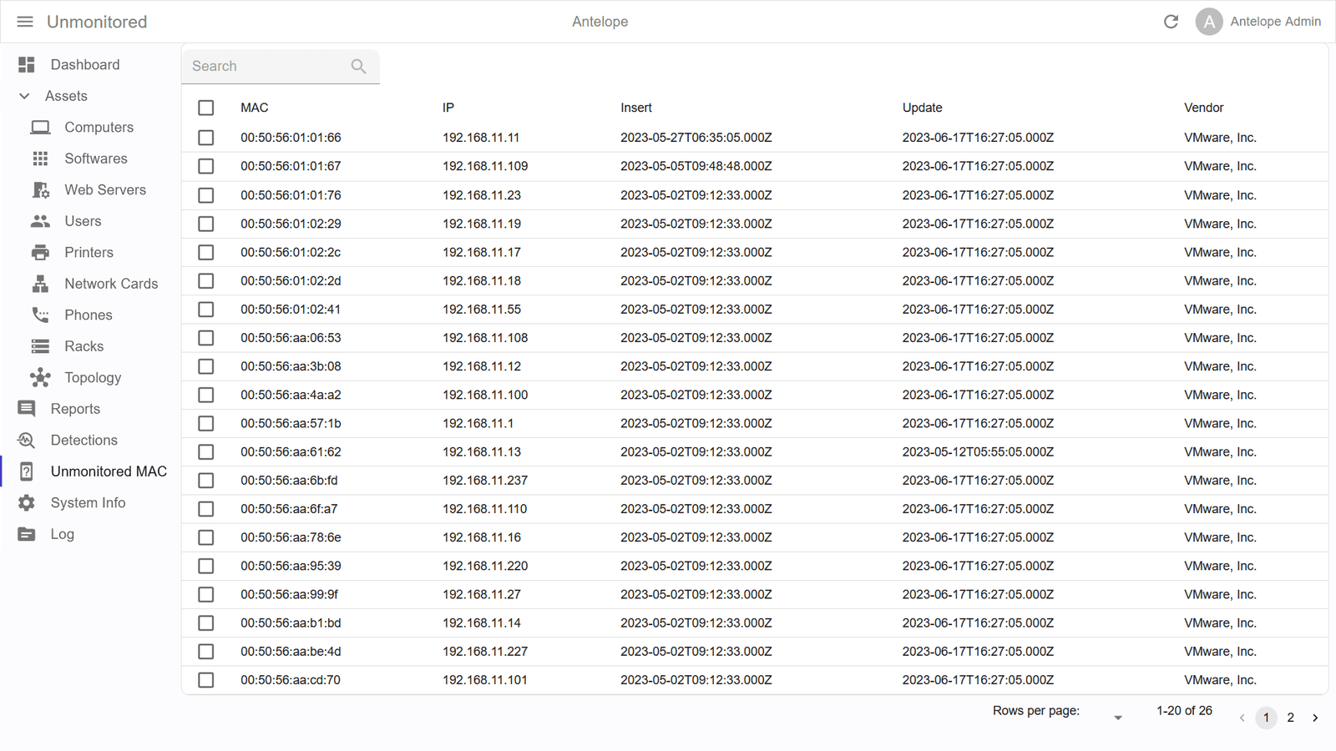Image resolution: width=1336 pixels, height=751 pixels.
Task: Click the Web Servers icon
Action: click(x=40, y=189)
